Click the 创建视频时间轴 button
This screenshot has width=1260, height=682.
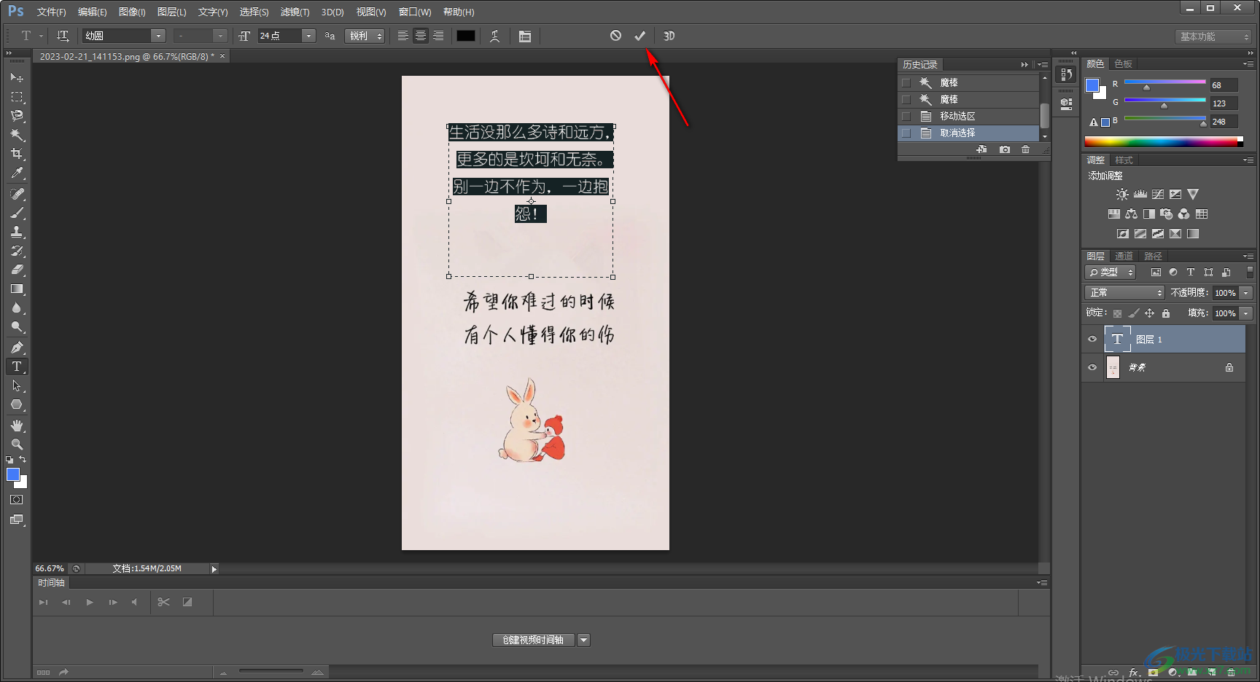[x=533, y=640]
